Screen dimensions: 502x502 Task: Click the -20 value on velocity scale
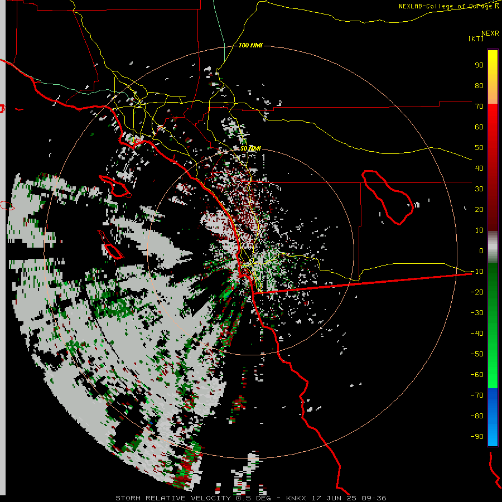click(x=477, y=292)
